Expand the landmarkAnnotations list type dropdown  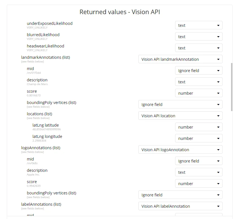(180, 59)
